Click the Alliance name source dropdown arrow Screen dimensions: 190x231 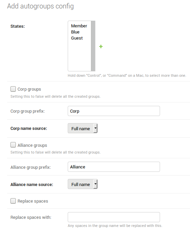(x=95, y=184)
